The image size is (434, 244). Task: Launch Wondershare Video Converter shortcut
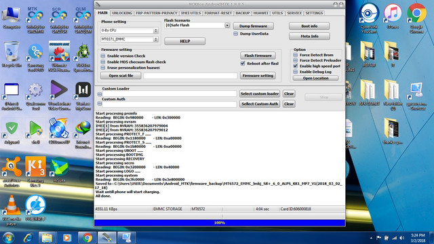click(59, 96)
